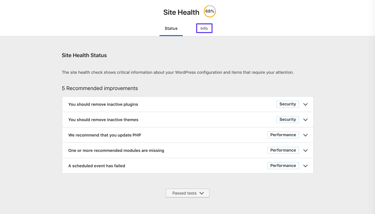The width and height of the screenshot is (375, 214).
Task: Click the chevron beside the Security plugins item
Action: 305,104
